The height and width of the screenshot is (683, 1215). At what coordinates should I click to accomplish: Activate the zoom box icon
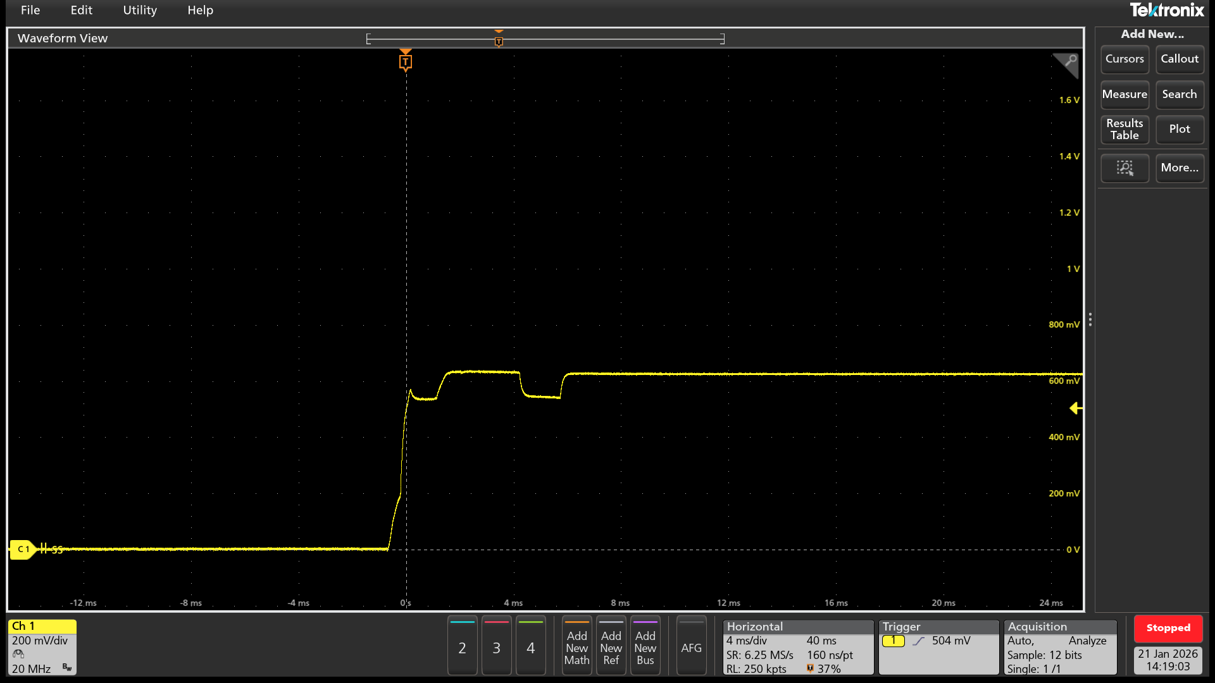click(1125, 168)
